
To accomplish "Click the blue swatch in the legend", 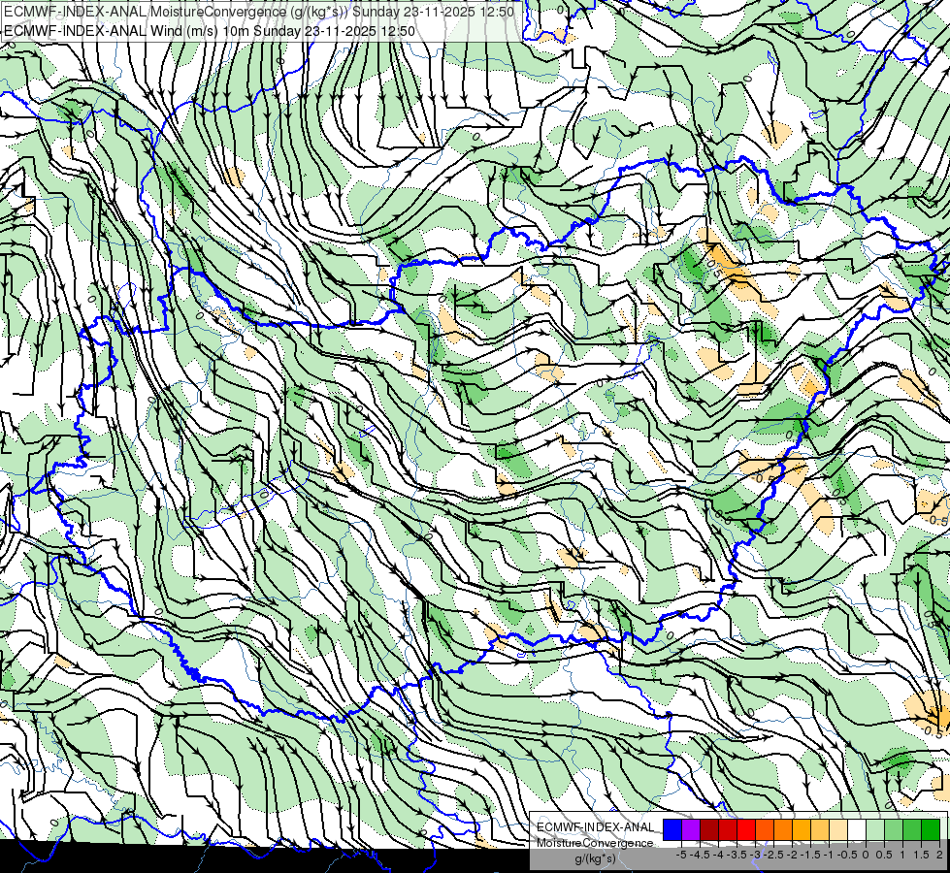I will coord(672,830).
